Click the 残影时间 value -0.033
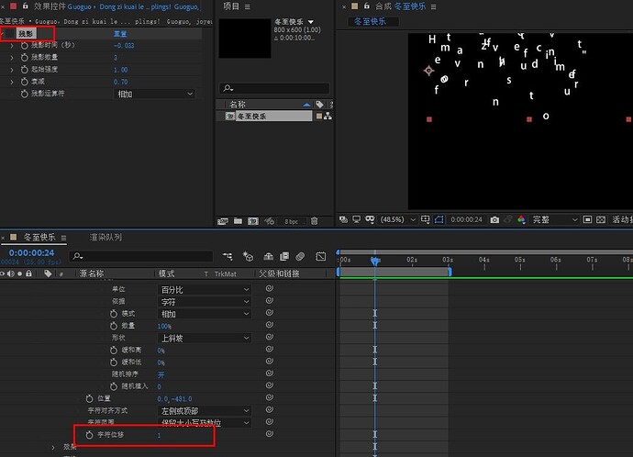 (124, 46)
